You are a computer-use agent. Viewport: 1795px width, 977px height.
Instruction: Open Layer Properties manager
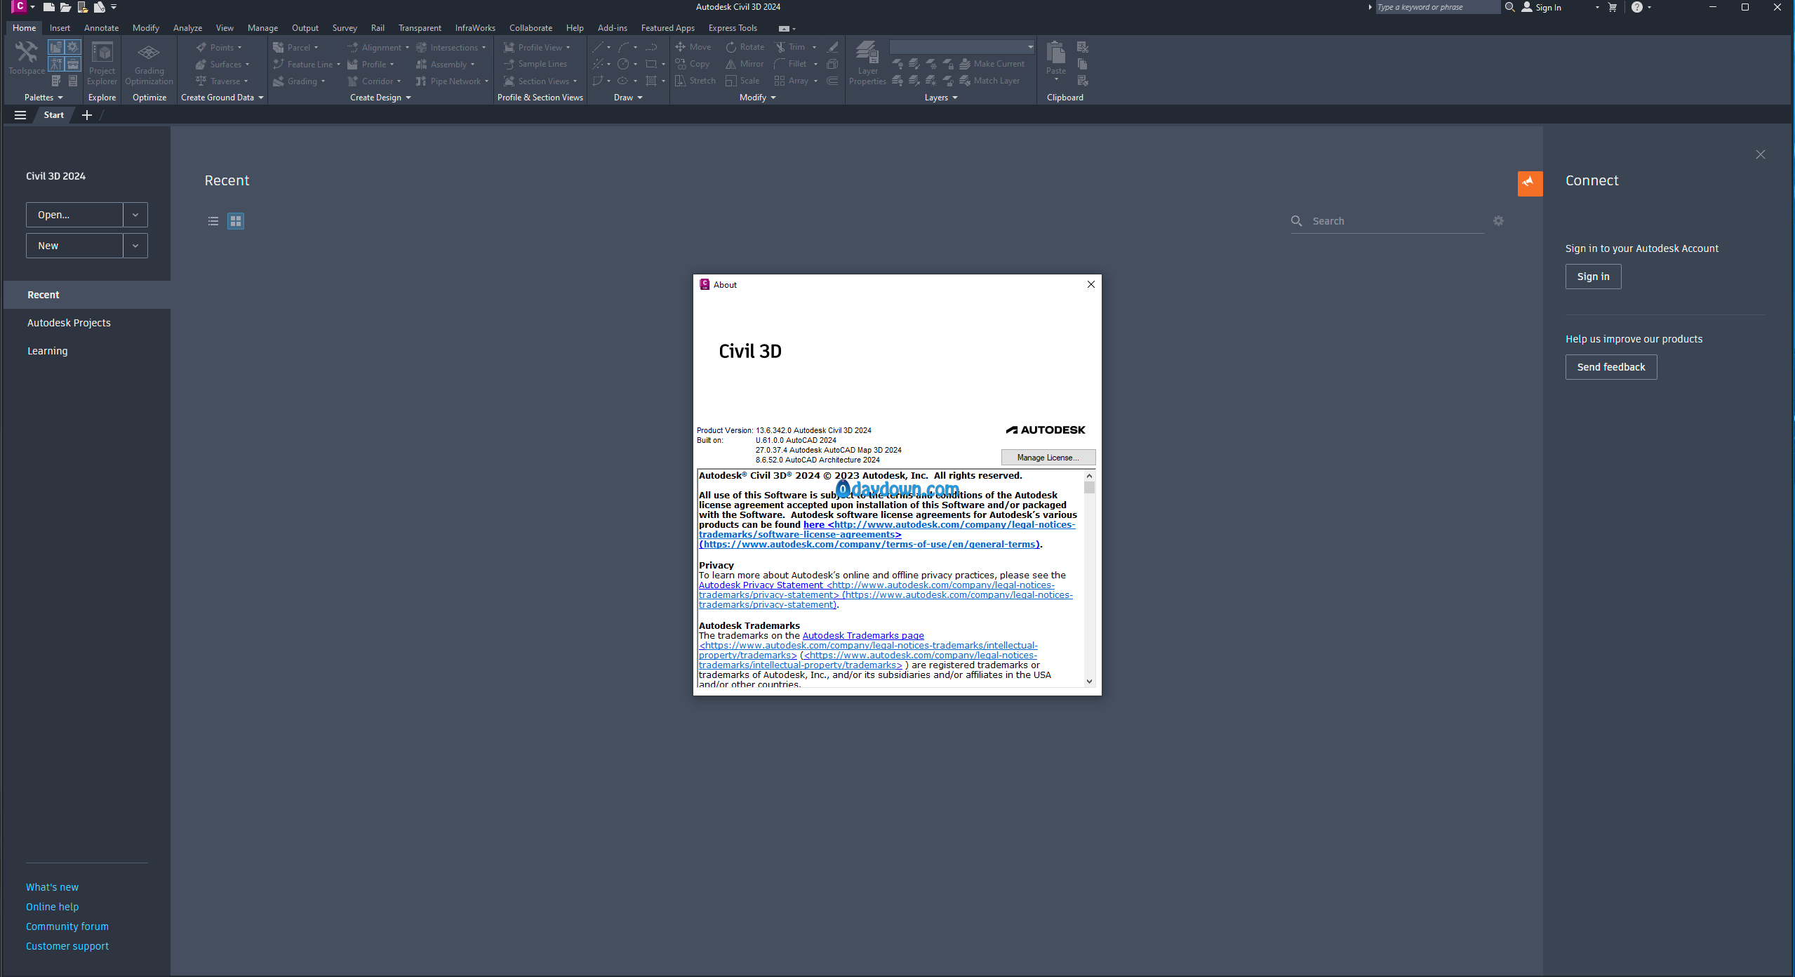point(867,62)
